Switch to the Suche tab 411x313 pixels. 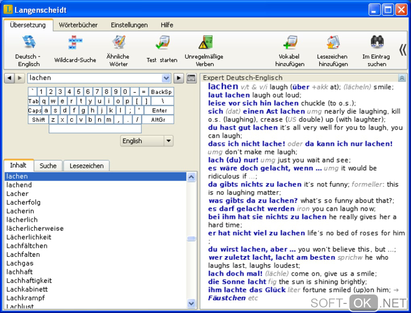(x=48, y=166)
